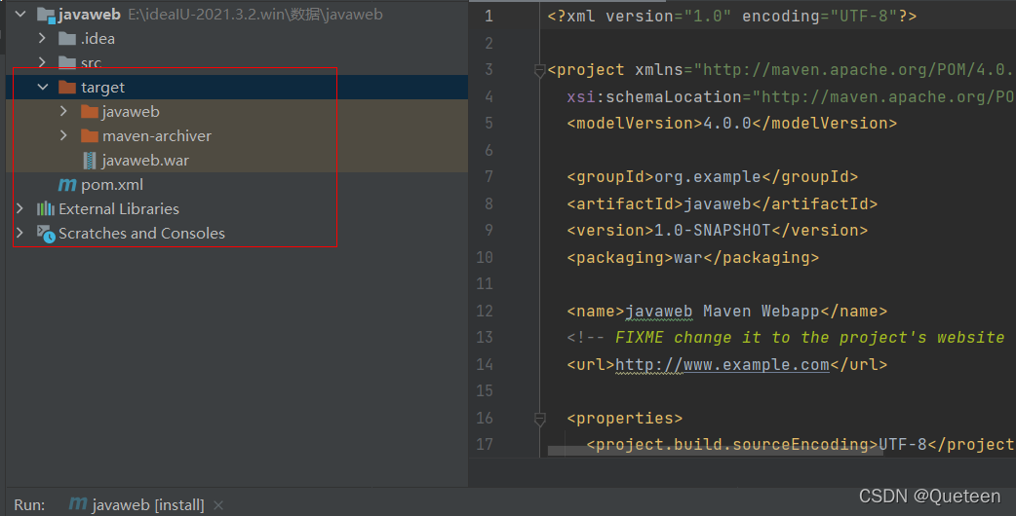The image size is (1016, 516).
Task: Click the groupId org.example text
Action: (x=712, y=176)
